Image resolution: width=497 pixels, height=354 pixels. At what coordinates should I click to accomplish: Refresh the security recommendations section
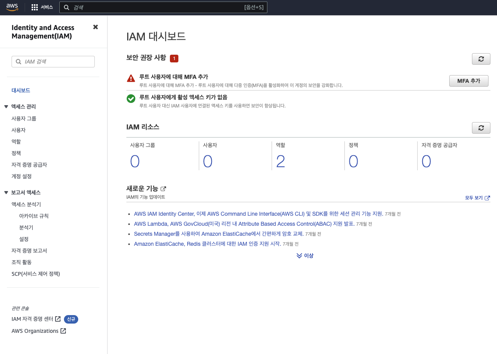coord(481,59)
